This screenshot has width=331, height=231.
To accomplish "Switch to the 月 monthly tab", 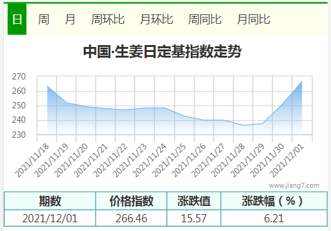I will coord(70,19).
